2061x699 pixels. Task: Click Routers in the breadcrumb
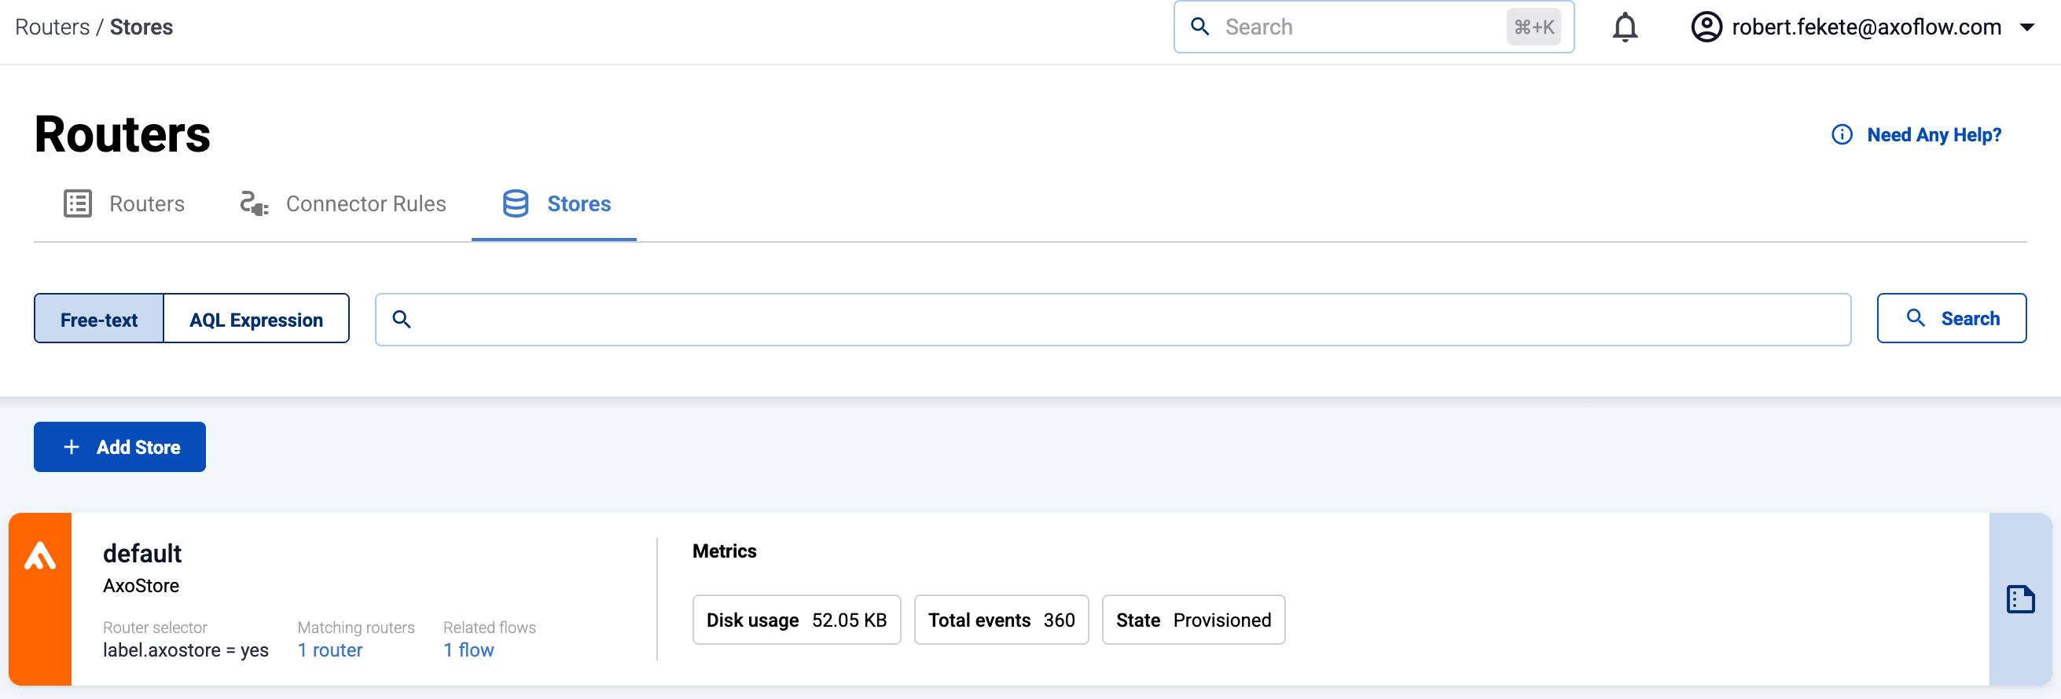pyautogui.click(x=52, y=27)
